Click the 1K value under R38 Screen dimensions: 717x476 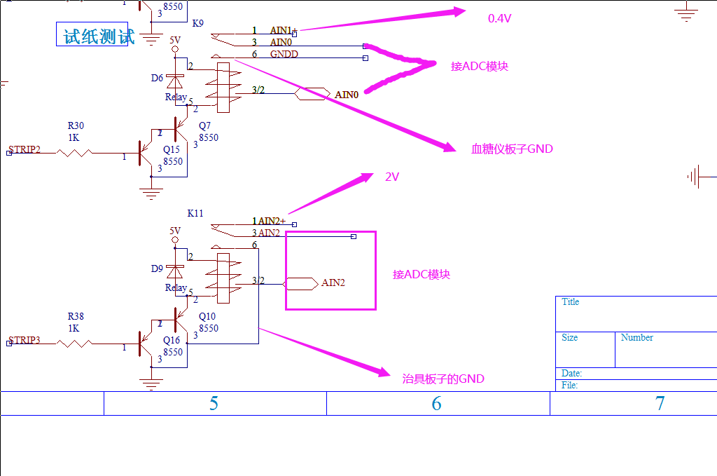[74, 328]
